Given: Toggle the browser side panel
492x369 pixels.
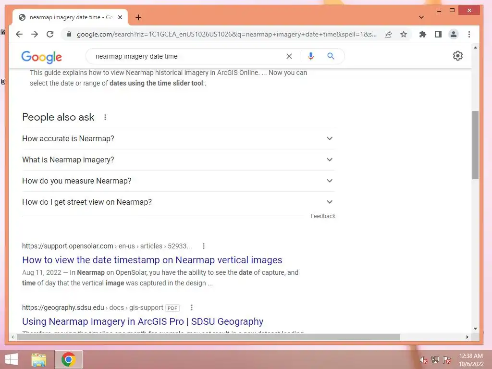Looking at the screenshot, I should click(x=438, y=34).
